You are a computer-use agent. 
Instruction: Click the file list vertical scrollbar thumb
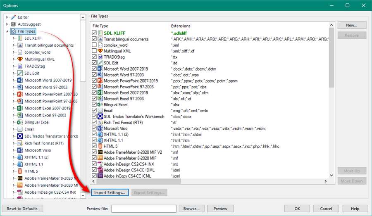tap(331, 58)
